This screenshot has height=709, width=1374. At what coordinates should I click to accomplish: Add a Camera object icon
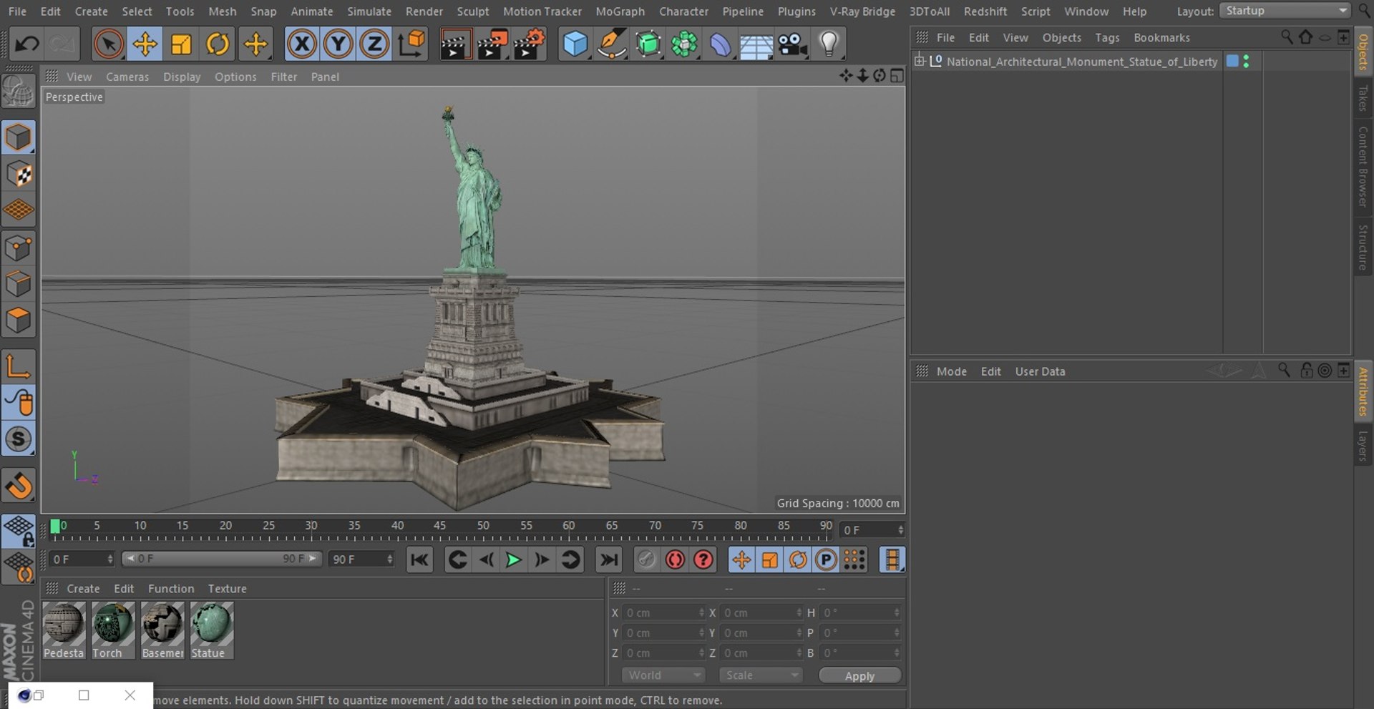click(x=793, y=44)
